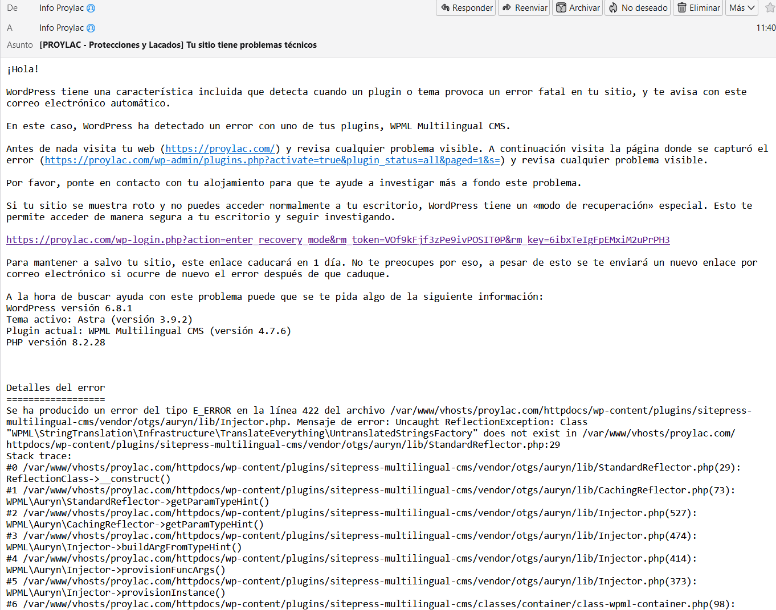Click the text 'Tema activo: Astra (versión 3.9.2)'
The image size is (776, 610).
pos(99,319)
